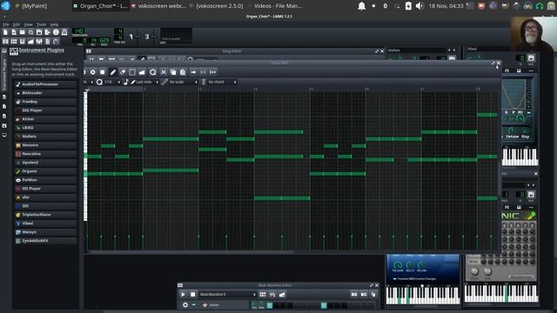The image size is (557, 313).
Task: Open the Beat/Bassline 0 selector dropdown
Action: pos(228,294)
